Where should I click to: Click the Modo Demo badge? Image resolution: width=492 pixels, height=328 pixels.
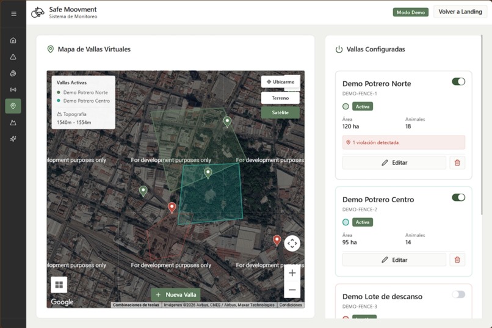tap(410, 12)
